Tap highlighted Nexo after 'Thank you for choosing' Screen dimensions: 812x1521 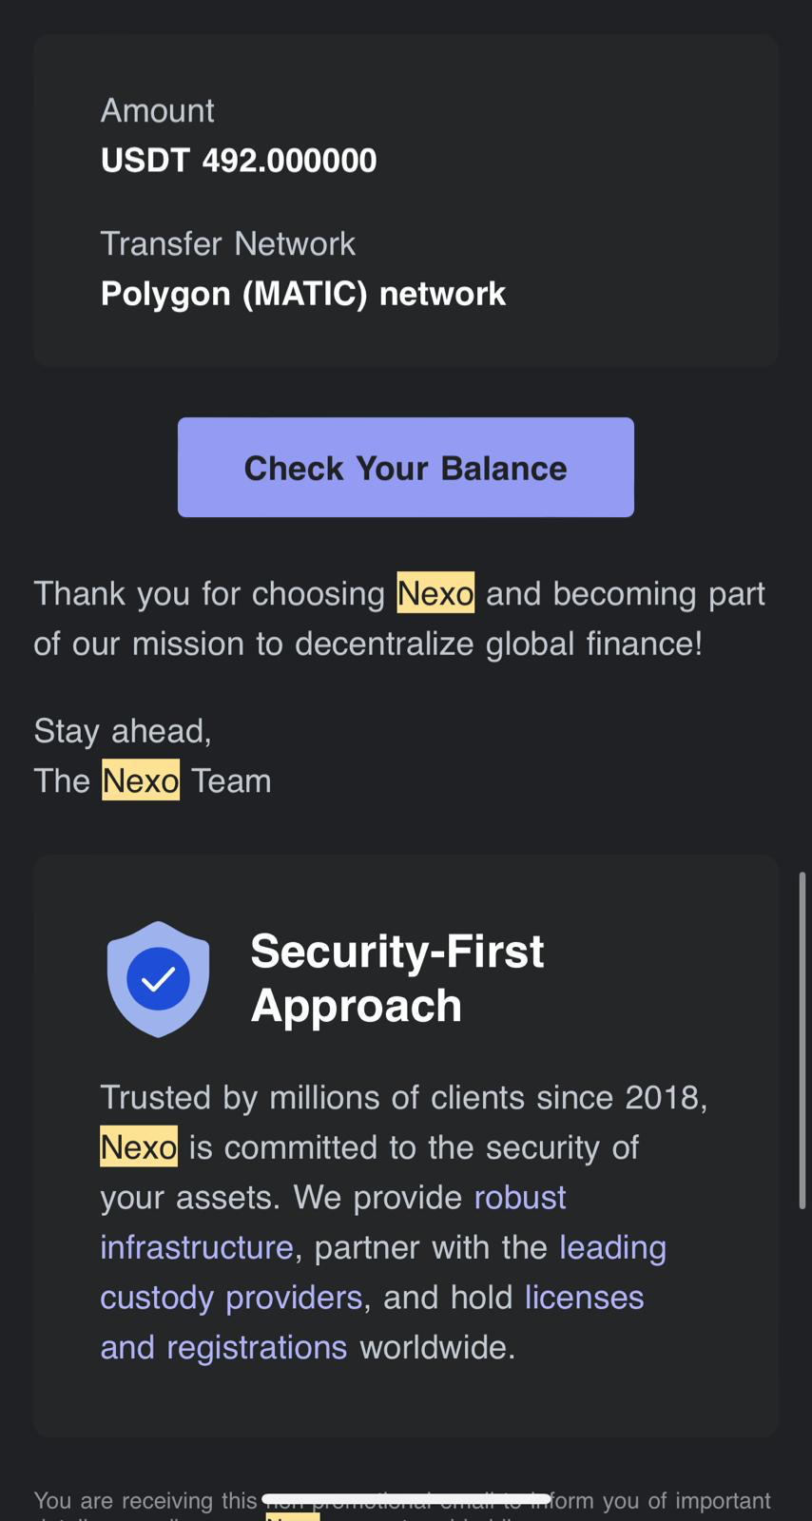pyautogui.click(x=435, y=593)
